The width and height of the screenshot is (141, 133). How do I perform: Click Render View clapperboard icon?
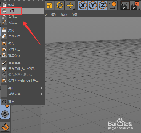(125, 5)
